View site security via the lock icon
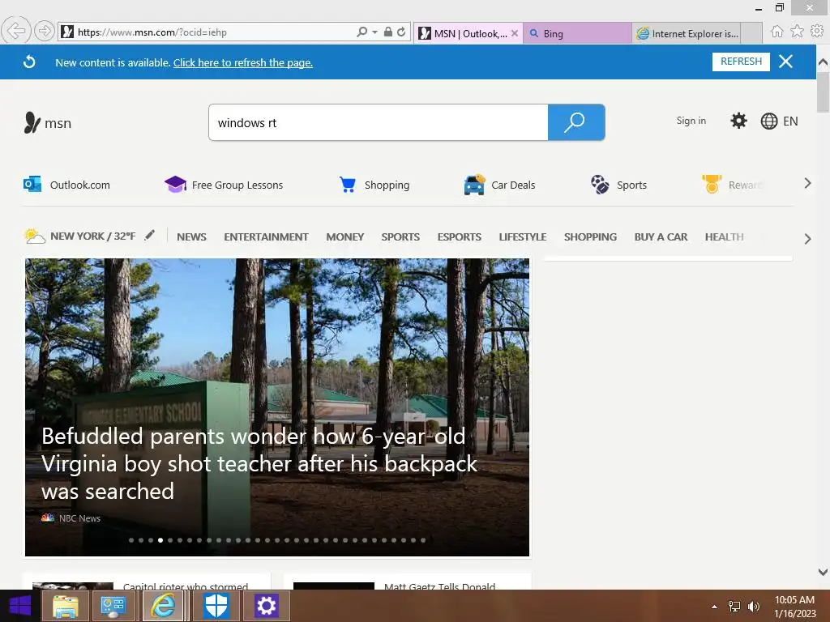The width and height of the screenshot is (830, 622). pos(388,32)
